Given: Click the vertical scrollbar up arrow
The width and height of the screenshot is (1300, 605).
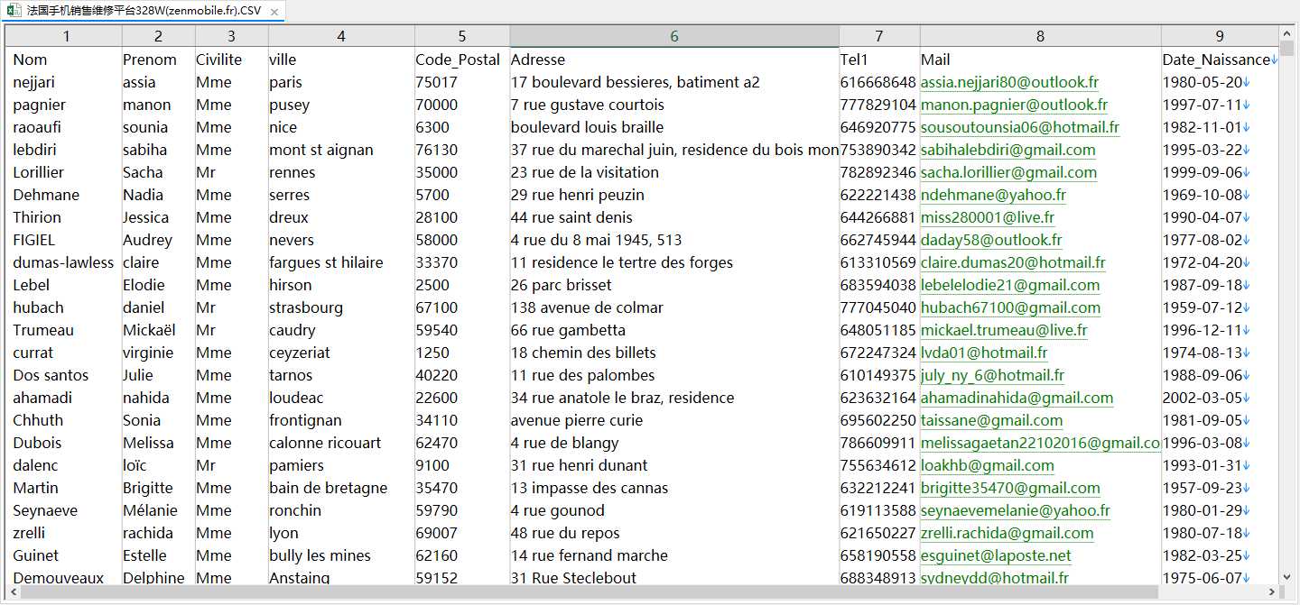Looking at the screenshot, I should tap(1287, 33).
